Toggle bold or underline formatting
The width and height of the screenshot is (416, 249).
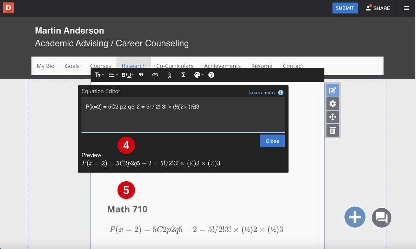(127, 74)
